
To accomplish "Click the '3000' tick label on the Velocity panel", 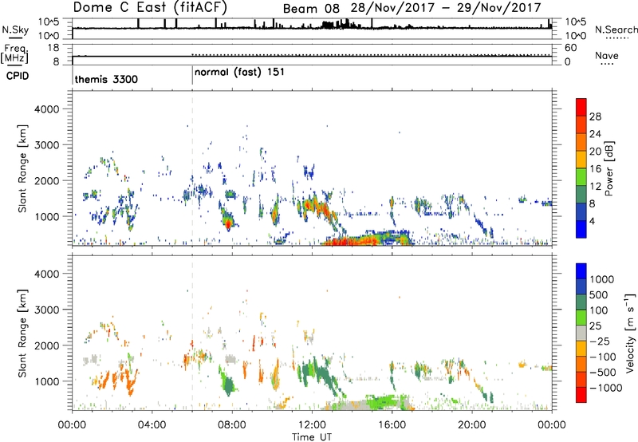I will [46, 310].
